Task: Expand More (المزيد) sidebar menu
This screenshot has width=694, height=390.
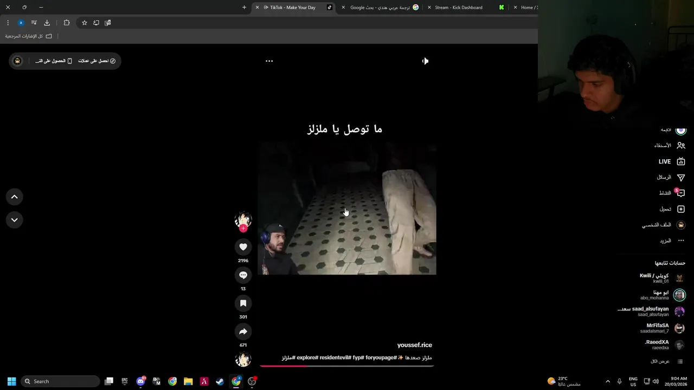Action: pos(672,240)
